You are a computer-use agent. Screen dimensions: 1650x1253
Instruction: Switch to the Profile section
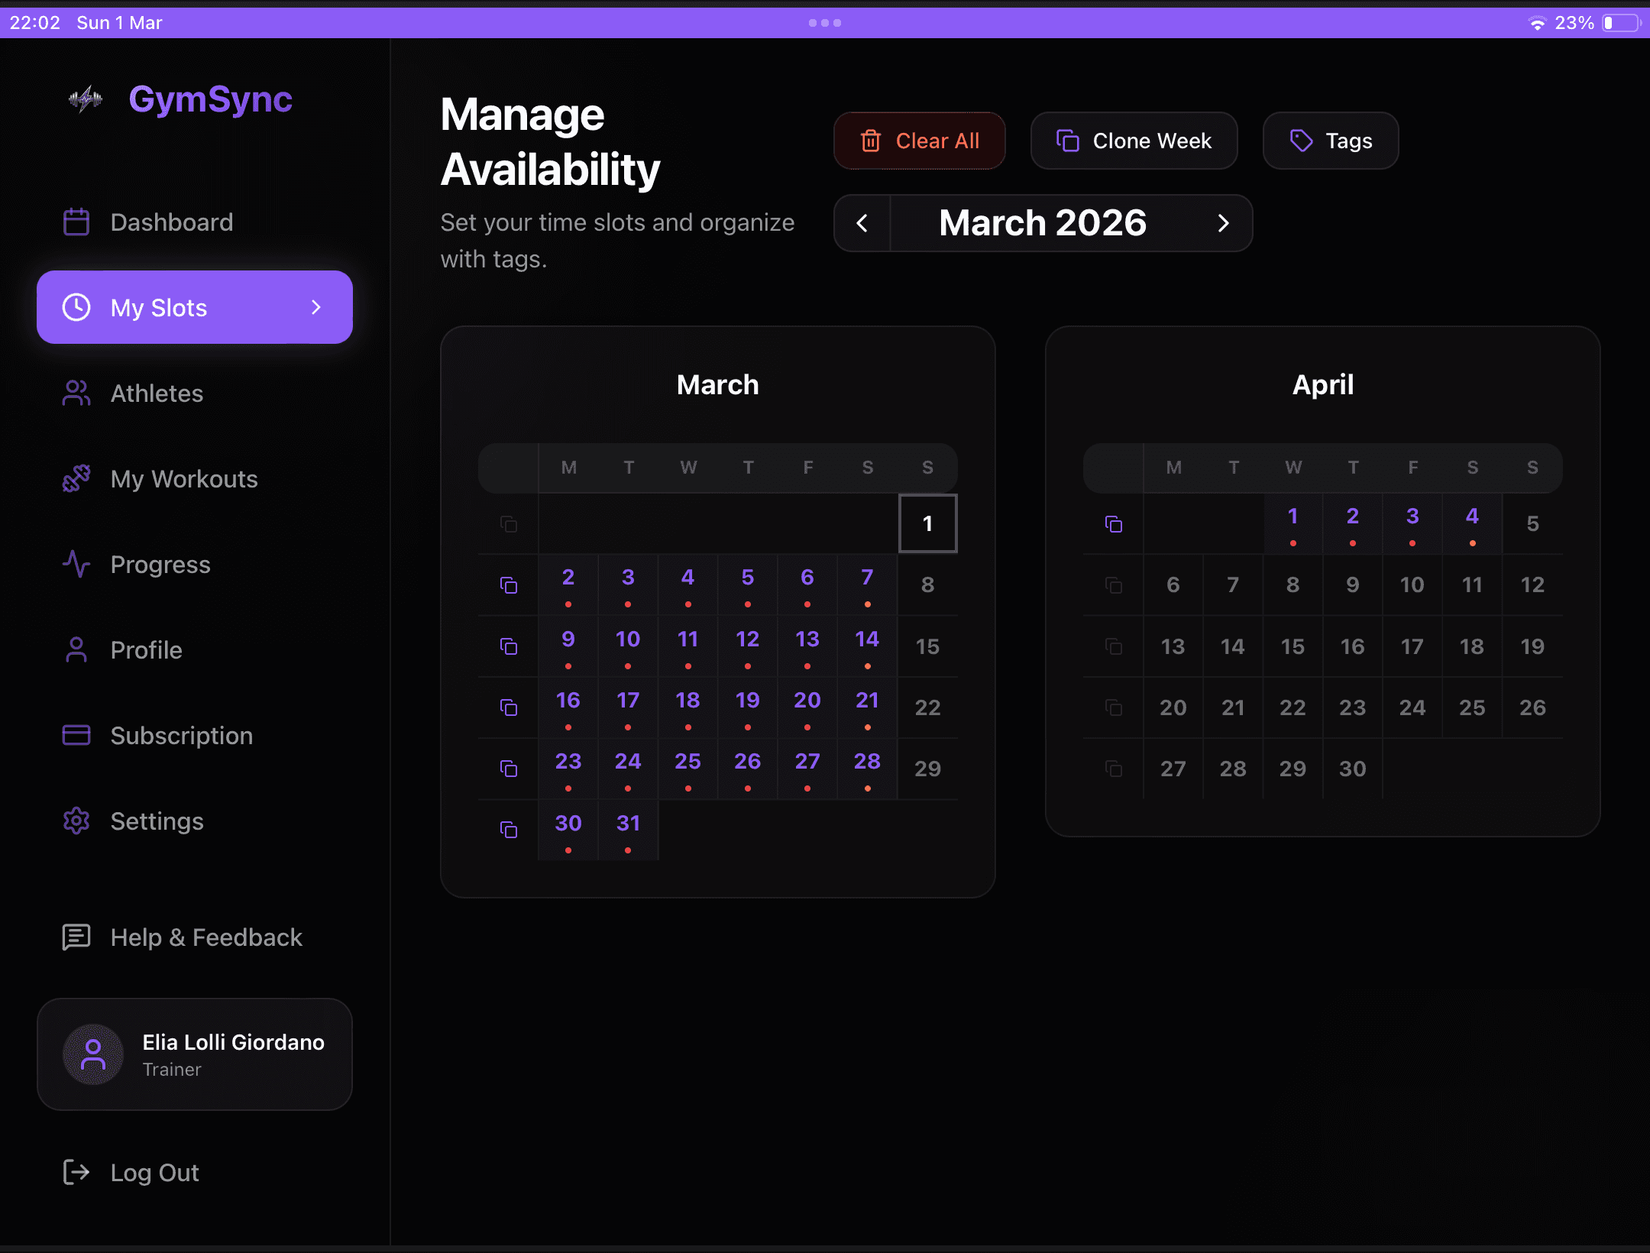[x=146, y=649]
